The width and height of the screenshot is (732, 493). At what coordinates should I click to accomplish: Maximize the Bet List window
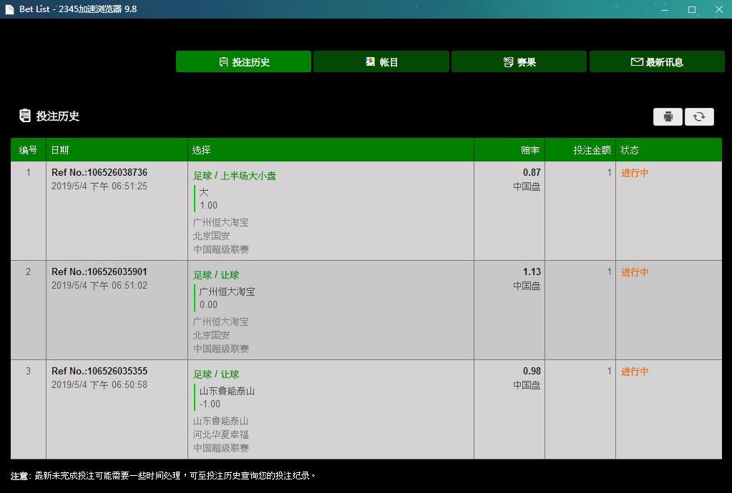pyautogui.click(x=692, y=9)
